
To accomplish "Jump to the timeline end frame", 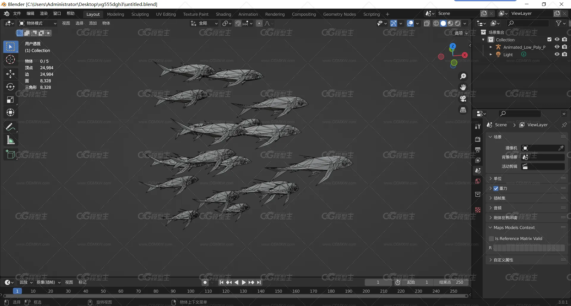I will coord(259,283).
